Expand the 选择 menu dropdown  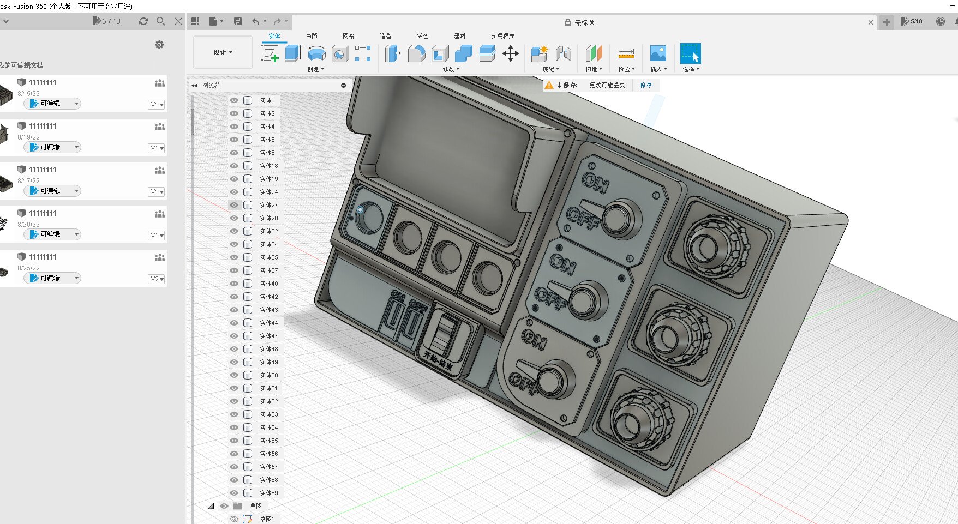click(691, 69)
